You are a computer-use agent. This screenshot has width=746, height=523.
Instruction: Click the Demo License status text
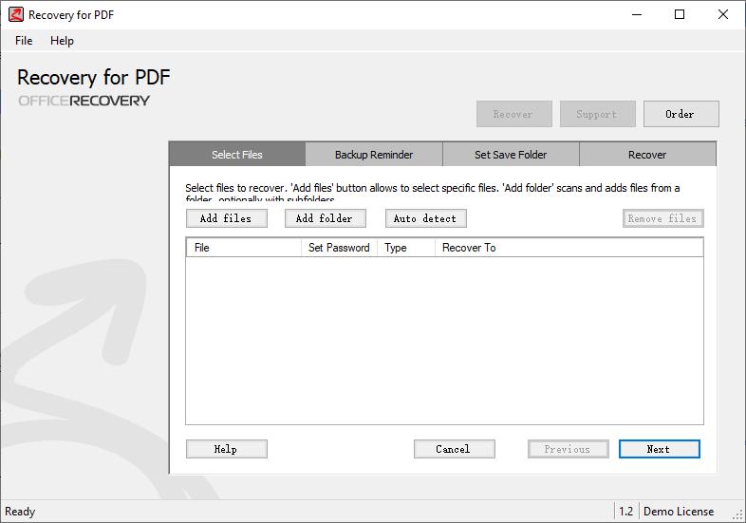point(679,512)
